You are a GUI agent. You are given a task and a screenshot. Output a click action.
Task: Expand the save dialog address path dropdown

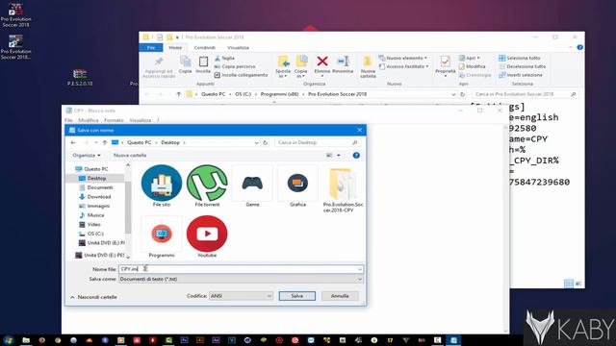pos(257,143)
